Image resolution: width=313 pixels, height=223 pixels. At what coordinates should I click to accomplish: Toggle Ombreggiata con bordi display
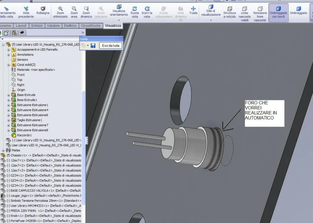(278, 12)
